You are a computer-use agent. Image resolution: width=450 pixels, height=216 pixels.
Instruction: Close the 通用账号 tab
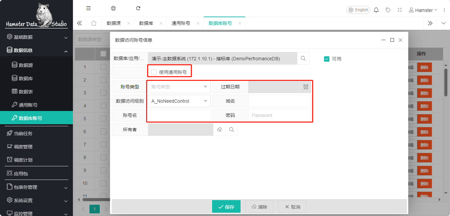[x=198, y=24]
